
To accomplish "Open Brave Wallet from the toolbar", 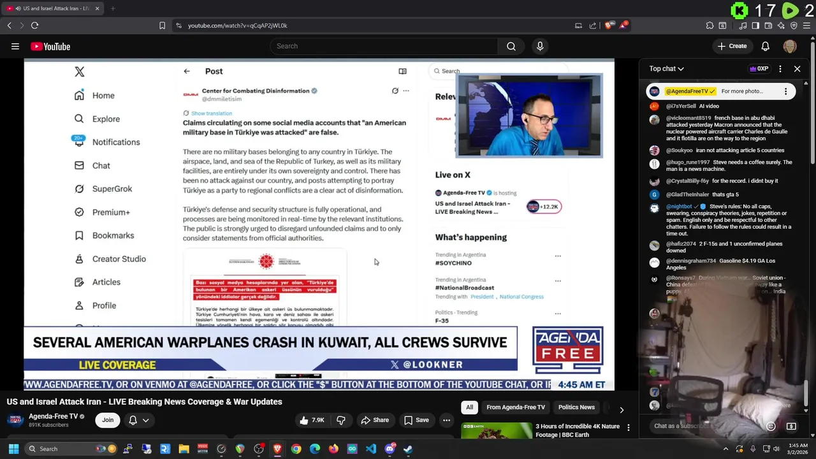I will [x=768, y=25].
